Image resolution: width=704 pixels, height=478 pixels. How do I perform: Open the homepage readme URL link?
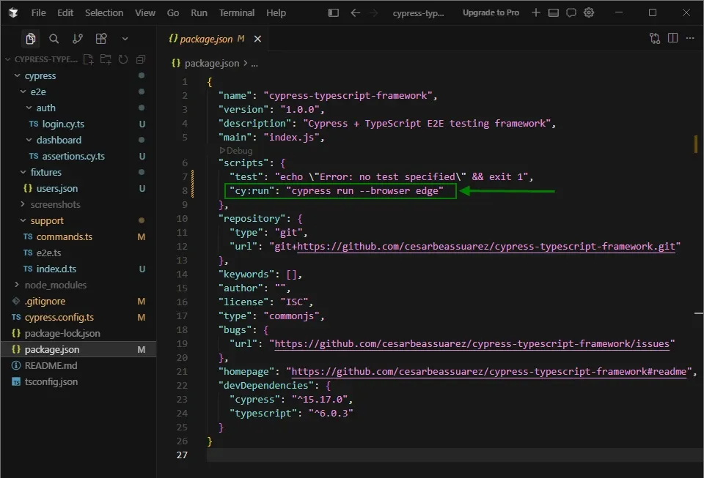click(489, 372)
